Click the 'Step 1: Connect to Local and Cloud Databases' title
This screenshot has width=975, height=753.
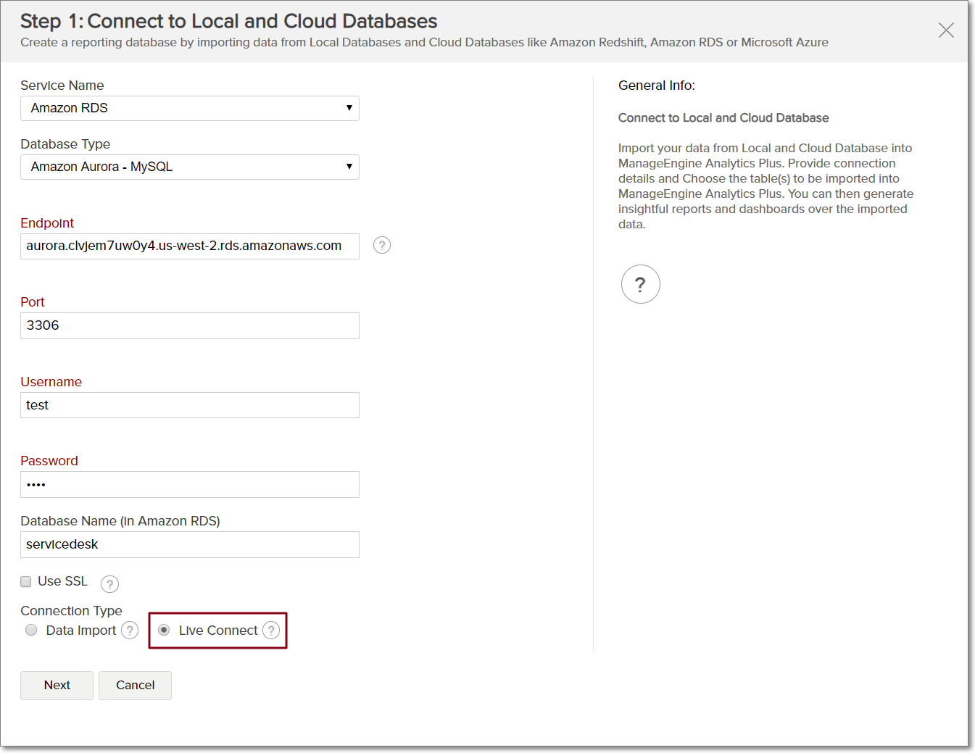[x=229, y=21]
